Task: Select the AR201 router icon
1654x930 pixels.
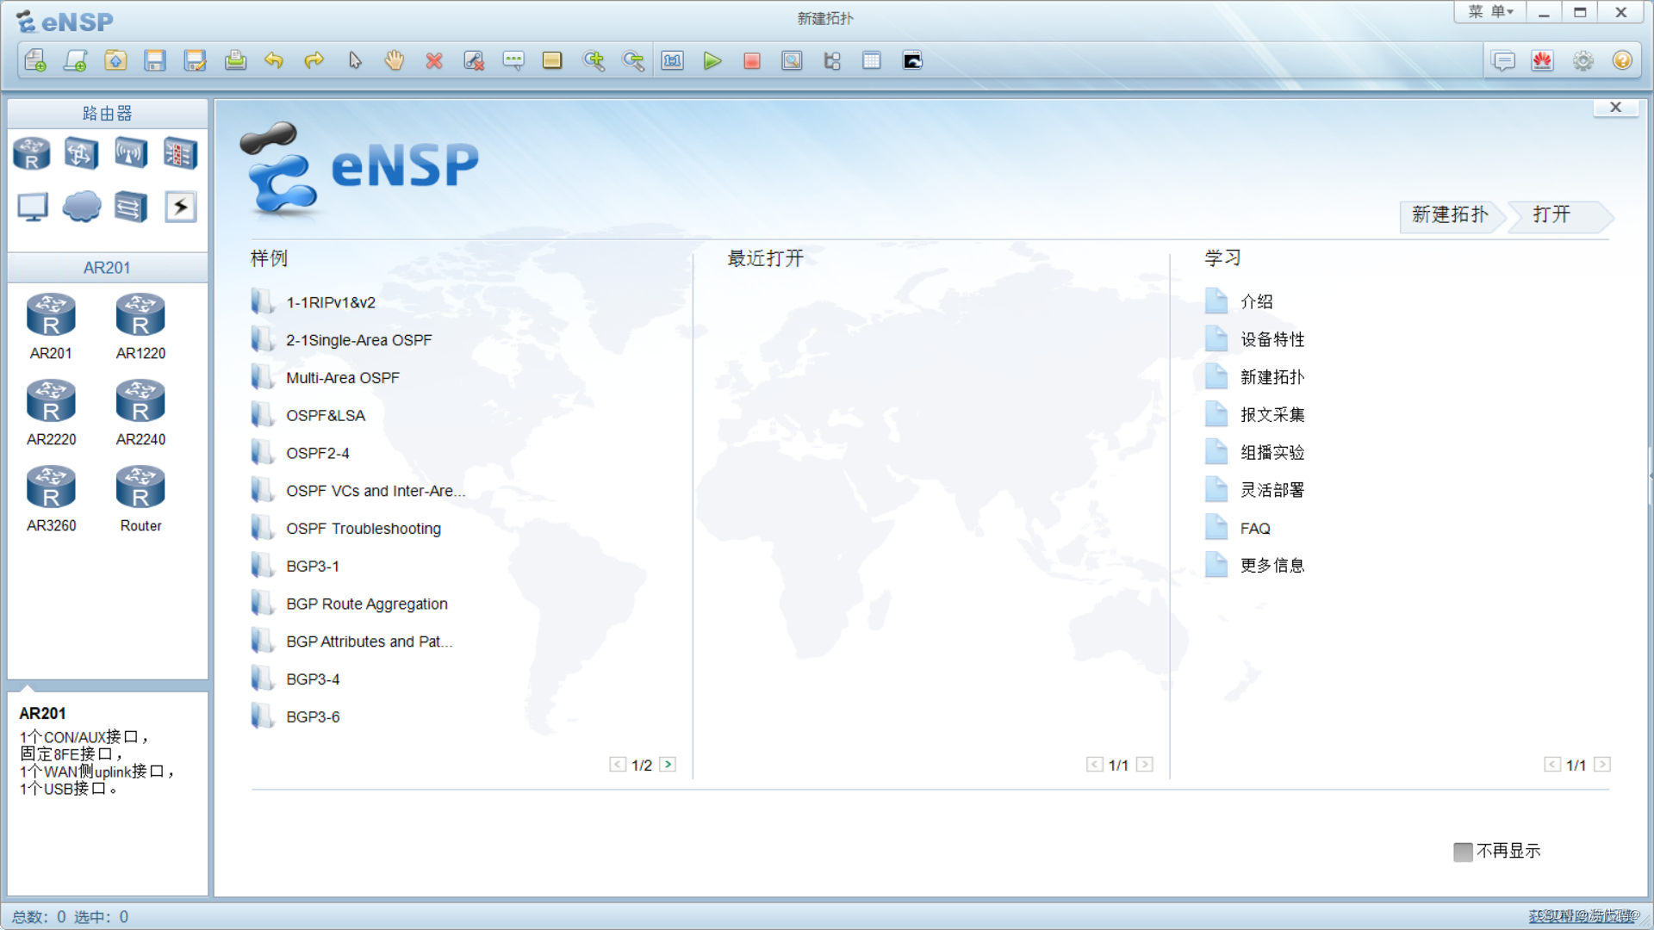Action: pyautogui.click(x=53, y=319)
